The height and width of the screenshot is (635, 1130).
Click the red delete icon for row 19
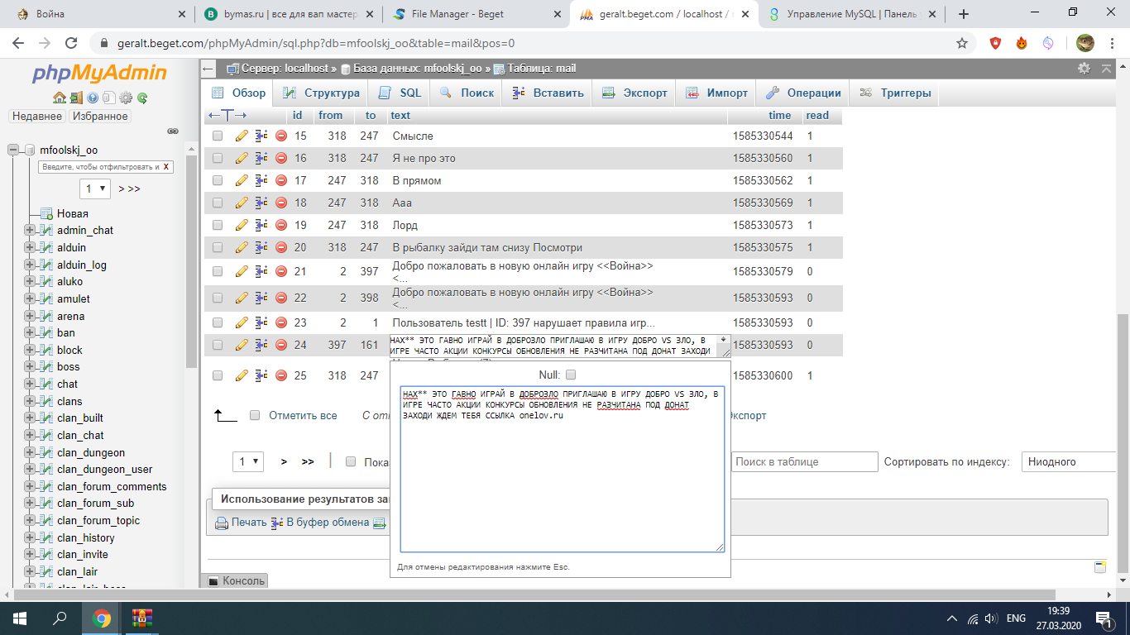pos(281,225)
